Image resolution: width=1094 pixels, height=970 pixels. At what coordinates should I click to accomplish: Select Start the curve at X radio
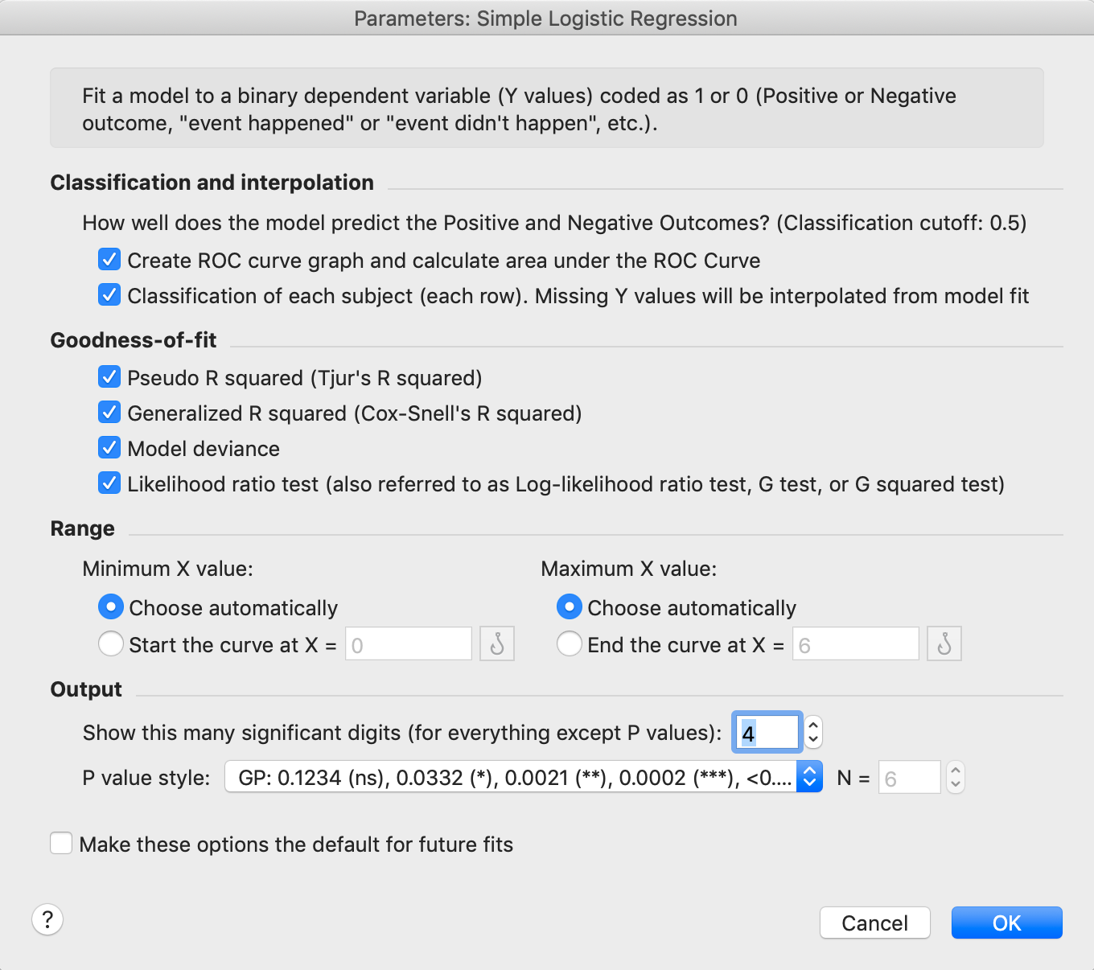[x=111, y=644]
